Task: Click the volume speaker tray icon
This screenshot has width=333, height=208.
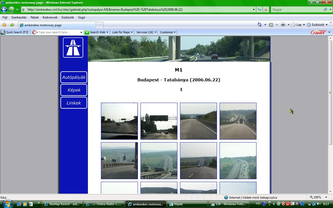Action: tap(319, 204)
